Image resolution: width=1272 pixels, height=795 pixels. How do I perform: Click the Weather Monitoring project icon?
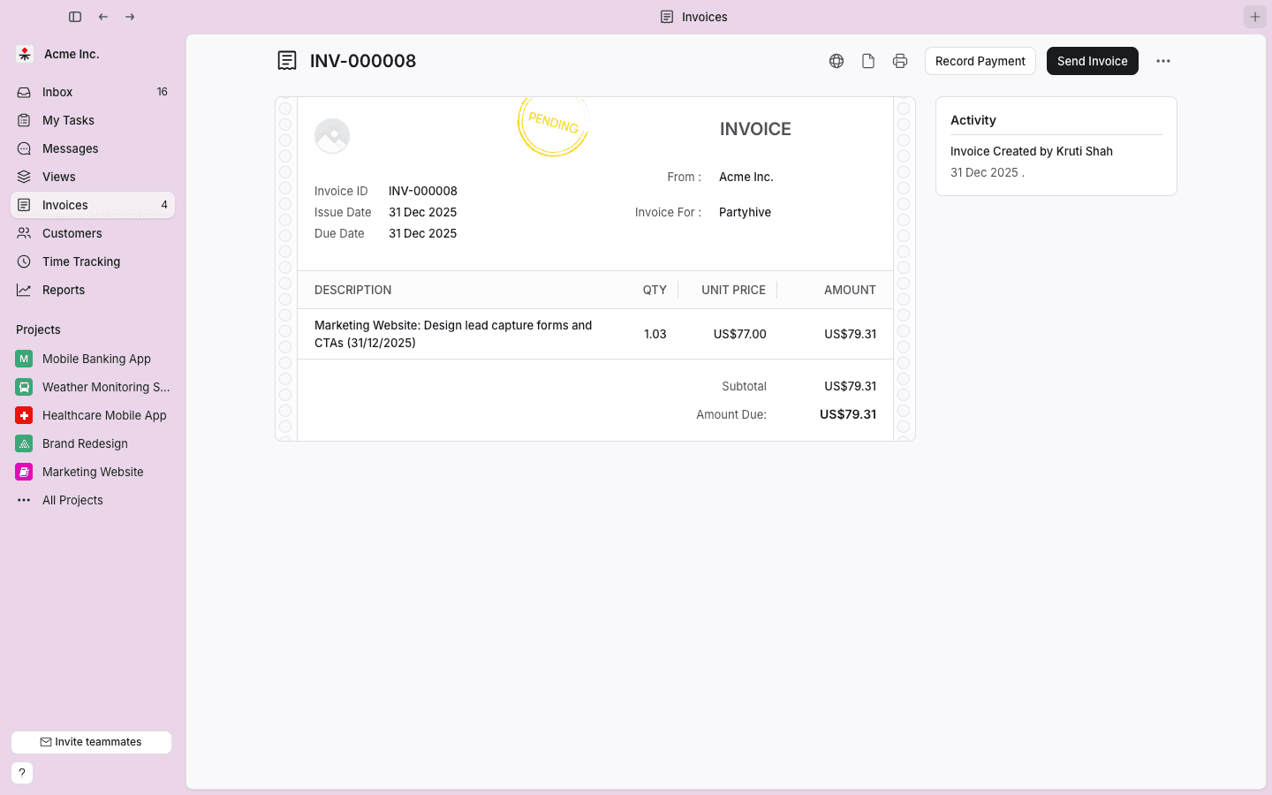click(24, 387)
